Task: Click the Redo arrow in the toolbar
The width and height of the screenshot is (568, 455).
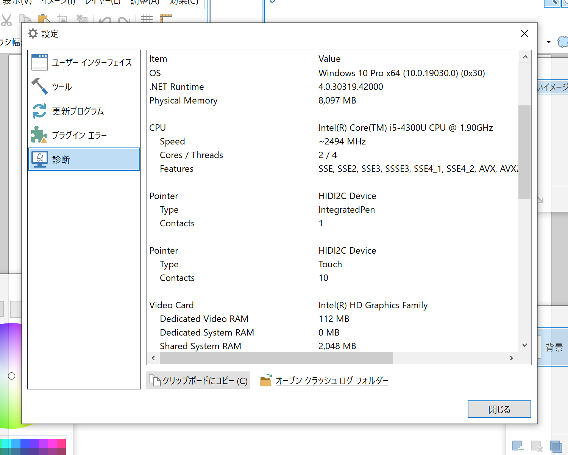Action: (124, 20)
